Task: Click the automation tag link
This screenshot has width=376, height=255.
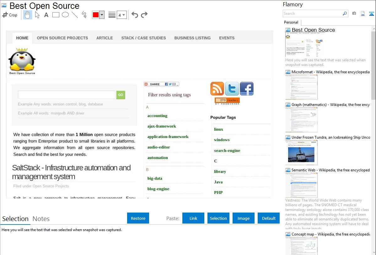Action: tap(158, 158)
